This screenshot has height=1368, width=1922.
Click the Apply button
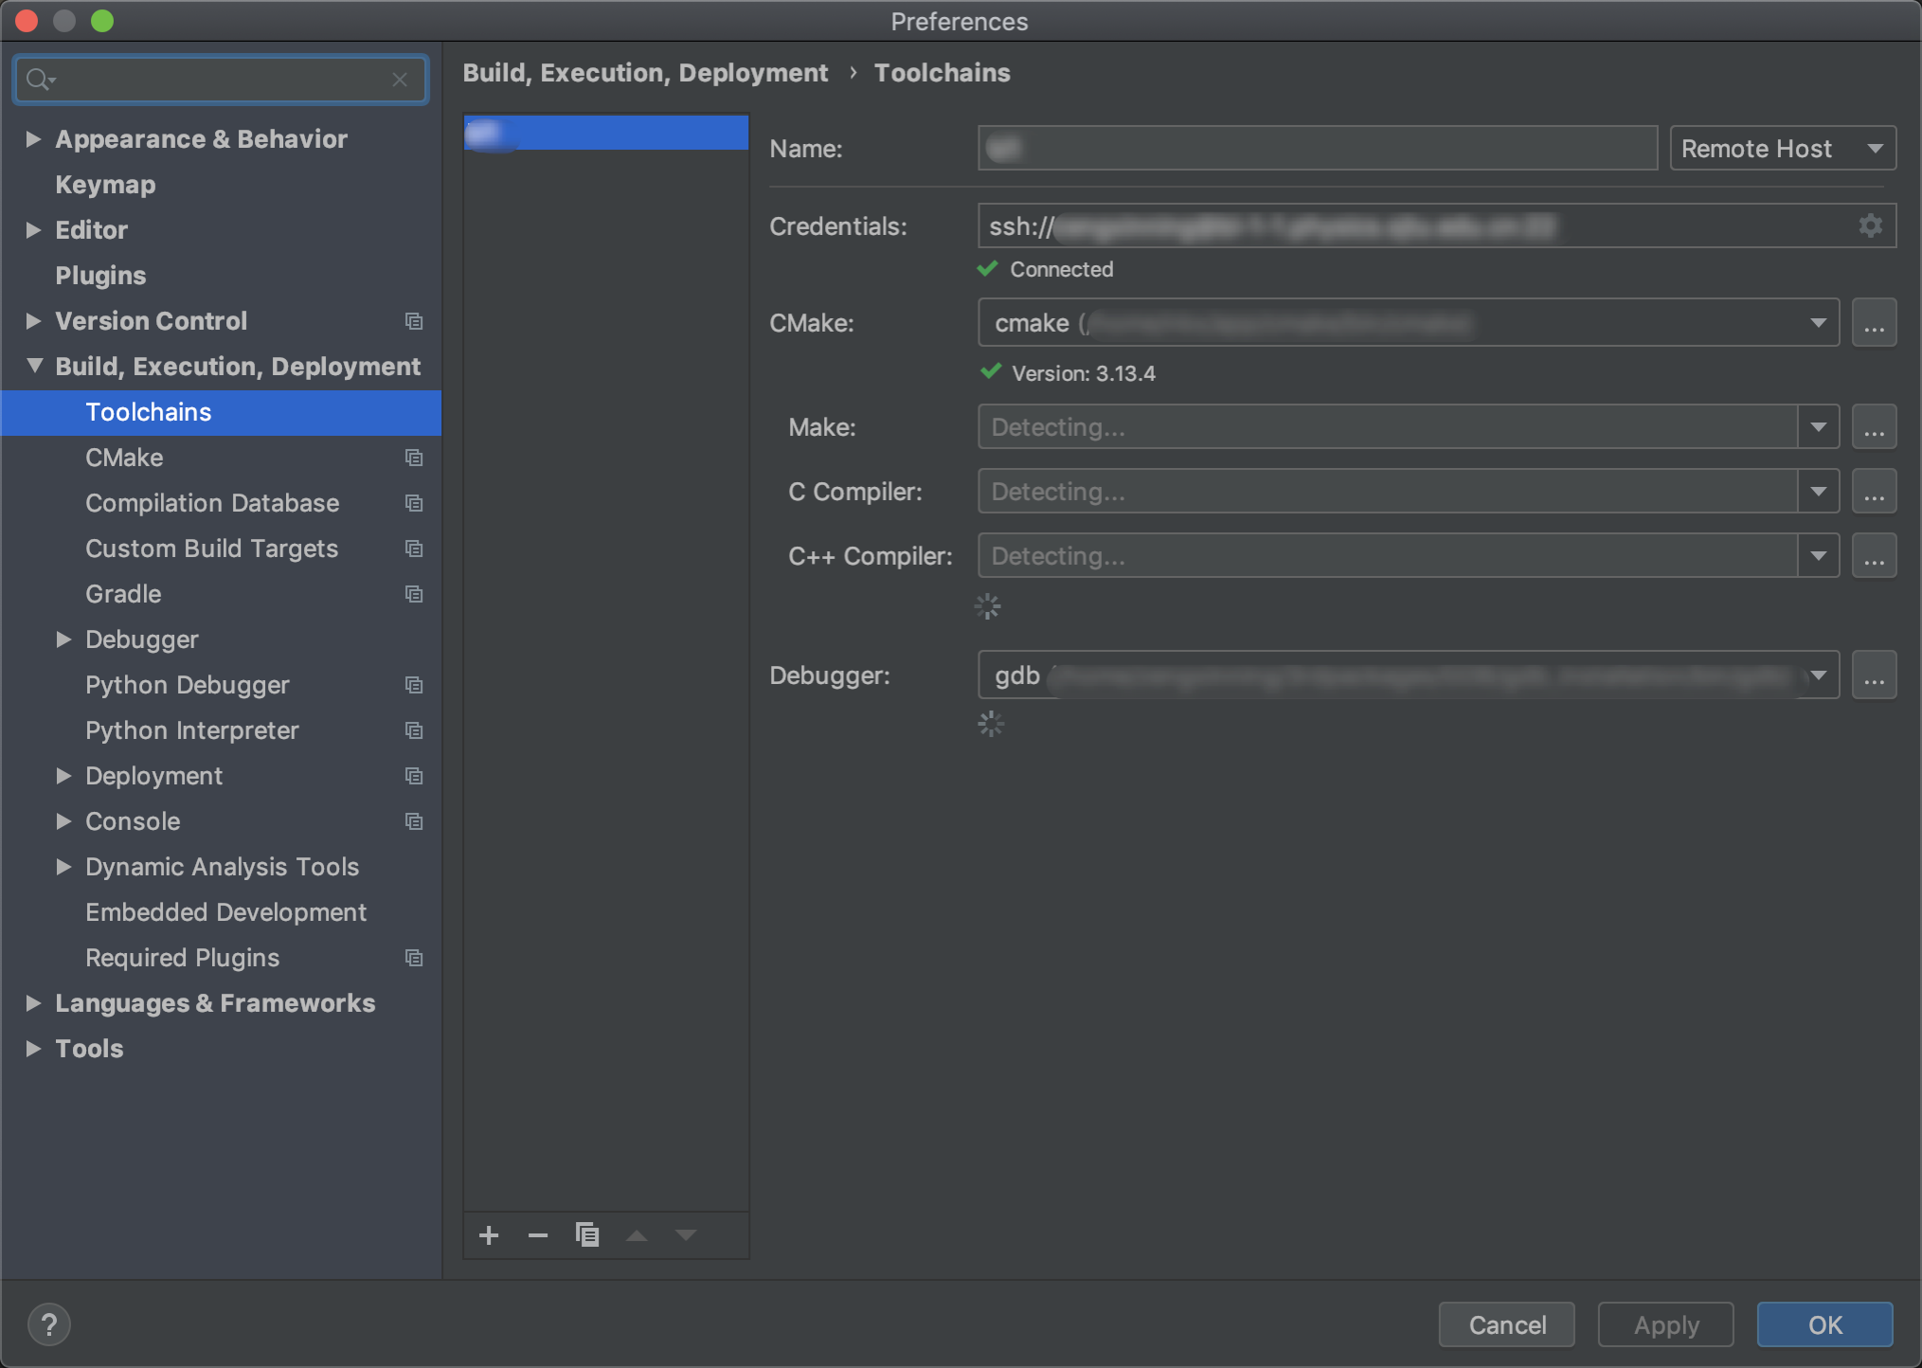(1664, 1324)
